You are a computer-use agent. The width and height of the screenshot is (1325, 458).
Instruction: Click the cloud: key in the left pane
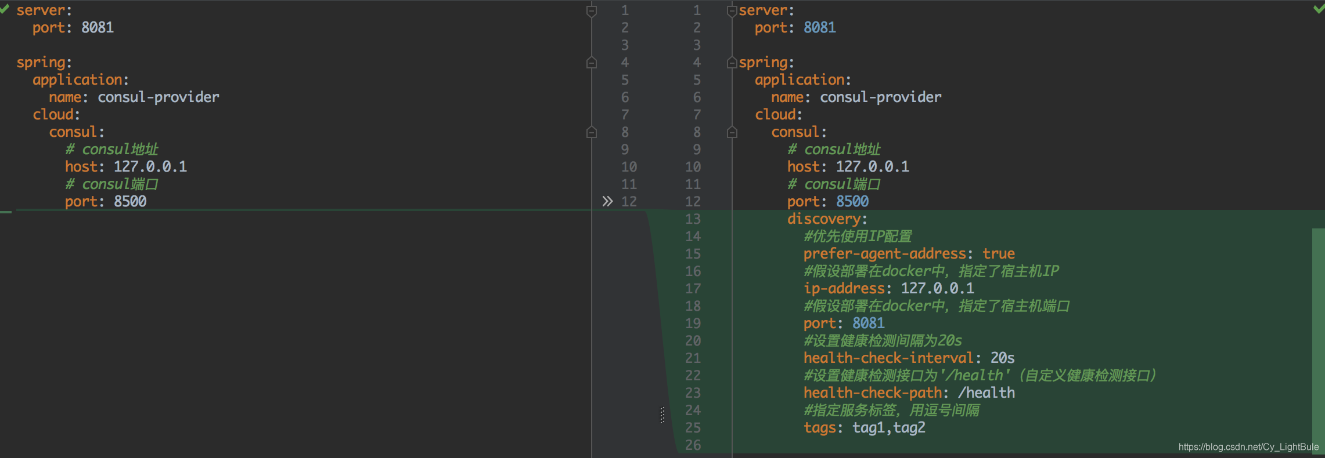click(56, 114)
